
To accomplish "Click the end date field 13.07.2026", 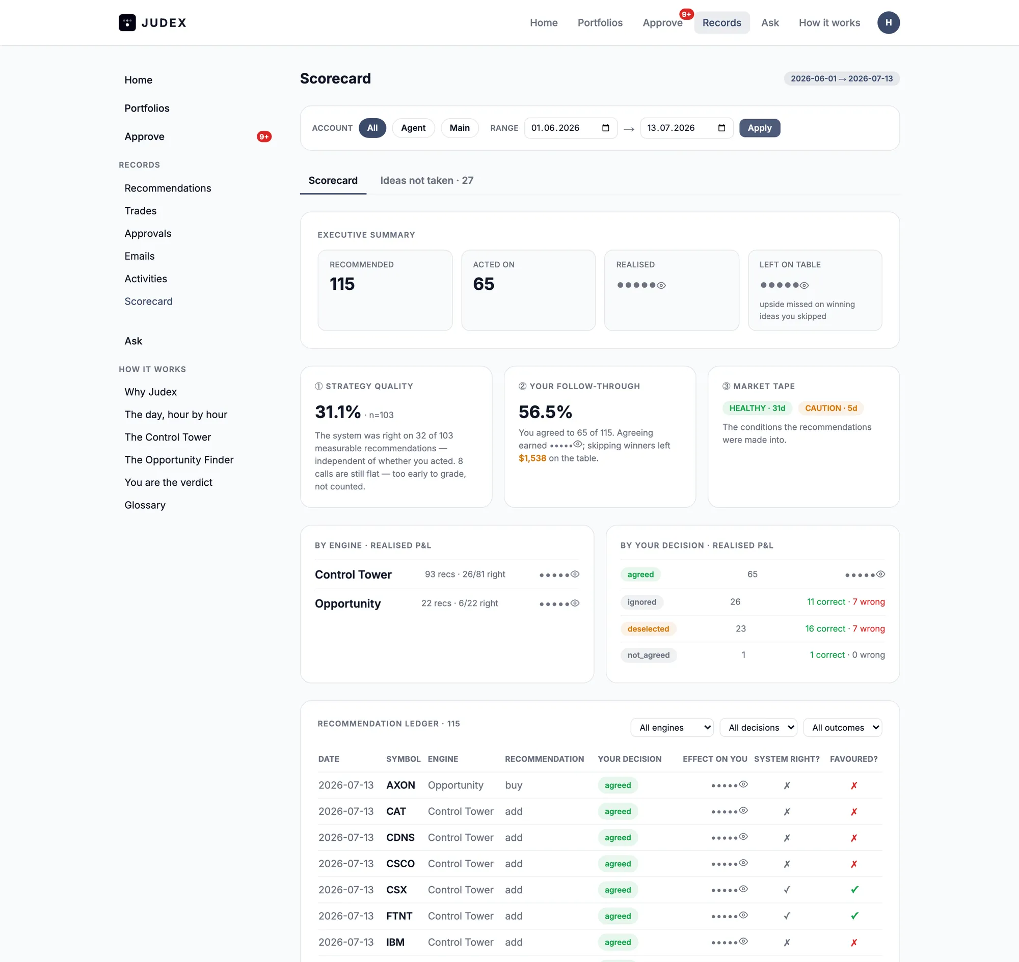I will pos(686,128).
